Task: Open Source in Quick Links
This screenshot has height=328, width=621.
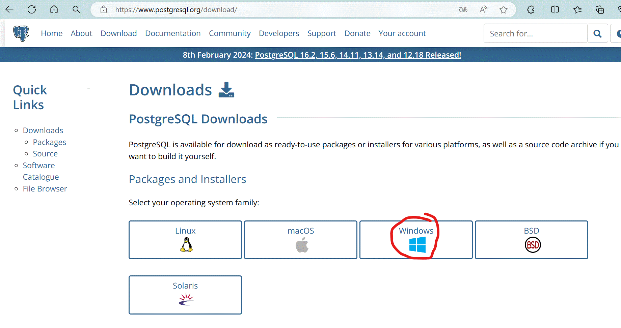Action: tap(45, 154)
